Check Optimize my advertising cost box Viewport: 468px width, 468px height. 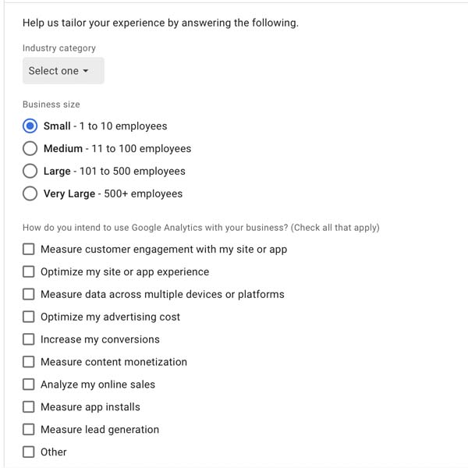pyautogui.click(x=28, y=317)
